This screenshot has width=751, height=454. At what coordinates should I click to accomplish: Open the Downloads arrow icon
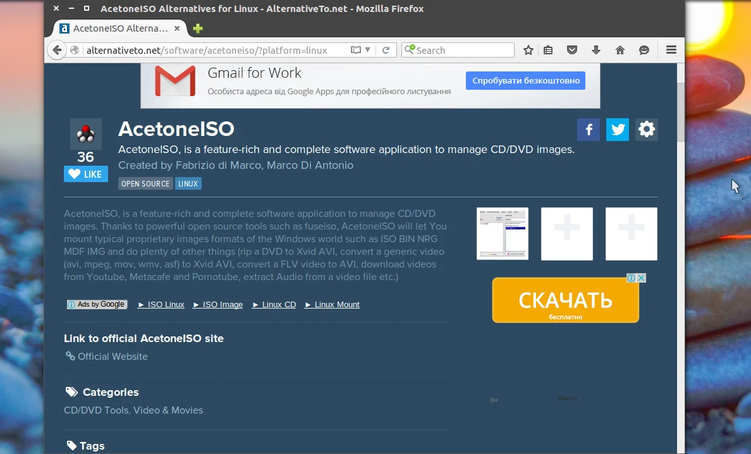click(x=596, y=50)
